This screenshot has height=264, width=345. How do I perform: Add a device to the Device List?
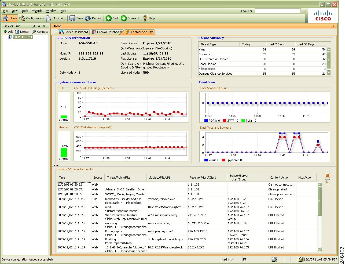[x=8, y=31]
